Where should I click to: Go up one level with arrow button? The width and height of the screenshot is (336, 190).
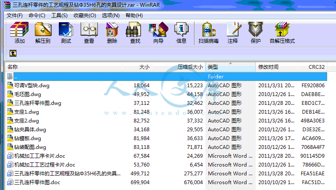pyautogui.click(x=13, y=53)
